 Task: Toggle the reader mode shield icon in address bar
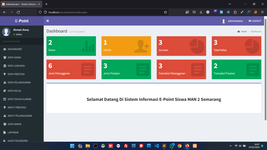(x=40, y=12)
